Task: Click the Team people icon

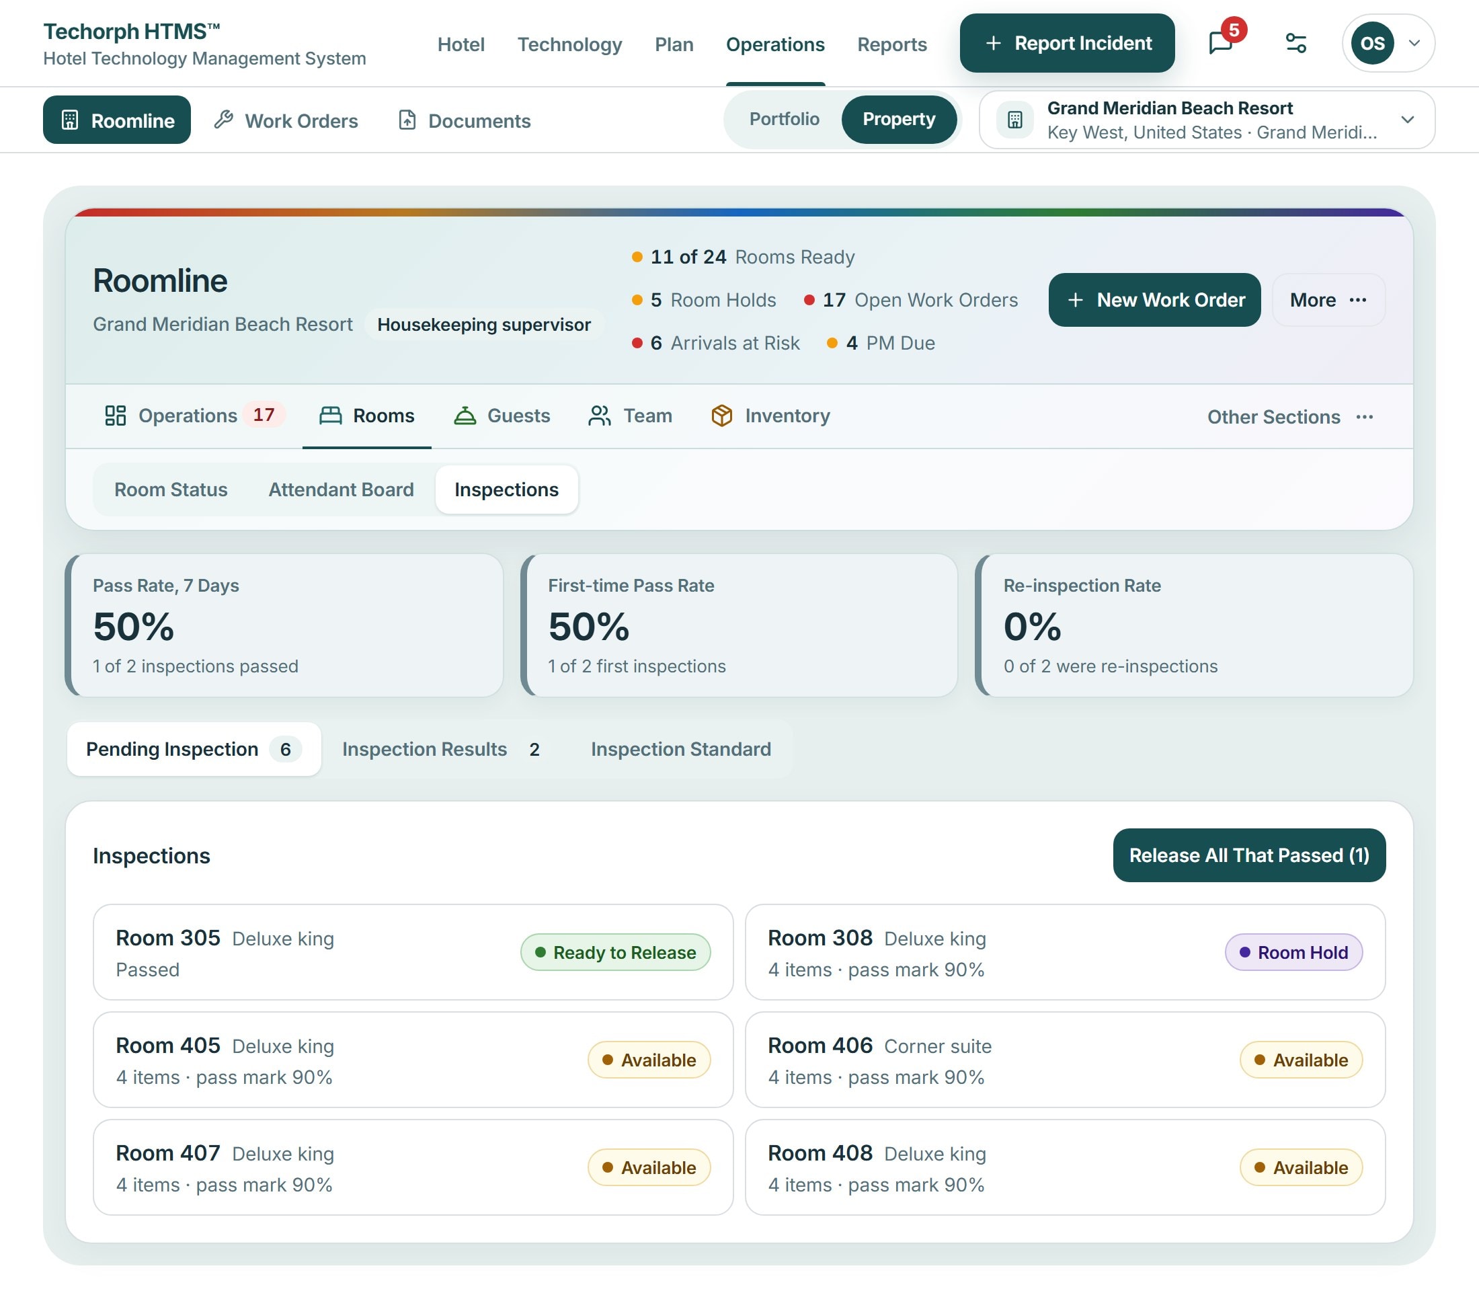Action: (x=600, y=416)
